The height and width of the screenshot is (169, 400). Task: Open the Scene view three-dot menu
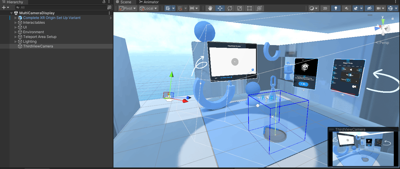[x=396, y=2]
